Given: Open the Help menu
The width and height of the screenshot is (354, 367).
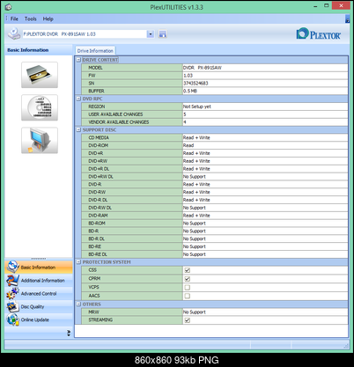Looking at the screenshot, I should coord(48,18).
